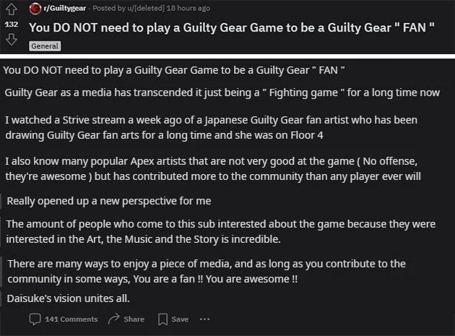This screenshot has height=336, width=455.
Task: Open the '141 Comments' text label
Action: click(x=71, y=319)
